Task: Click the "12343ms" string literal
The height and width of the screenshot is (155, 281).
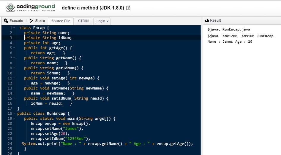Action: tap(75, 139)
